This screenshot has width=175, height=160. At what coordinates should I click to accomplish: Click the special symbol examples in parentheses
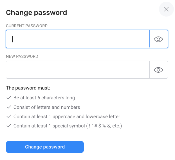coord(104,126)
